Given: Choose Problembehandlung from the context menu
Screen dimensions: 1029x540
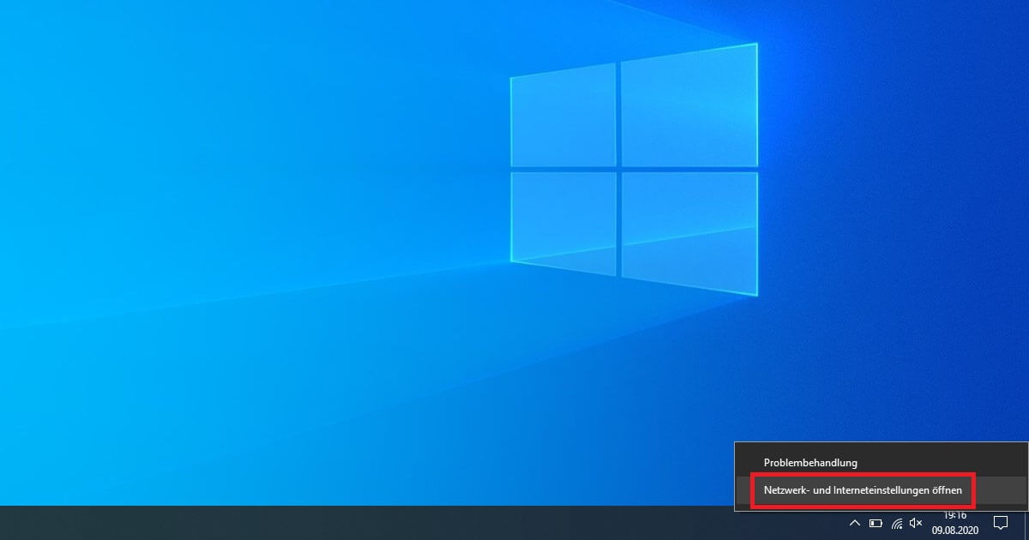Looking at the screenshot, I should coord(809,462).
